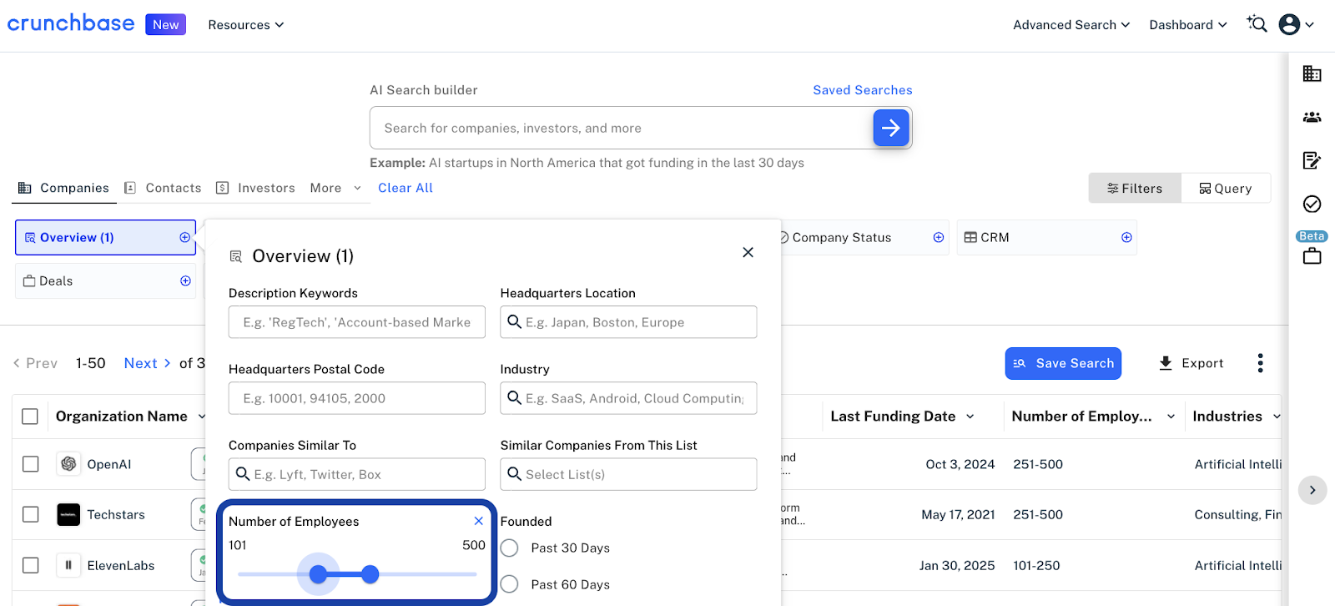Select the Past 60 Days founded option

510,584
